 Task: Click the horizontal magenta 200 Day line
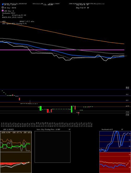click(62, 50)
